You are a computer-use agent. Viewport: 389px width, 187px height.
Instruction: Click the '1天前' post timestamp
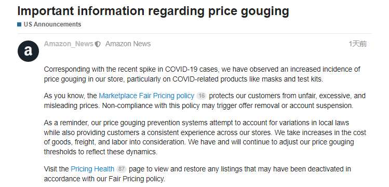(x=357, y=44)
